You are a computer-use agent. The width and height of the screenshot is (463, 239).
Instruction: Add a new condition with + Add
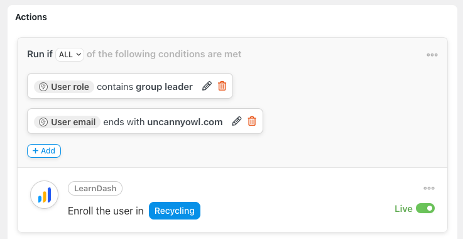coord(44,151)
